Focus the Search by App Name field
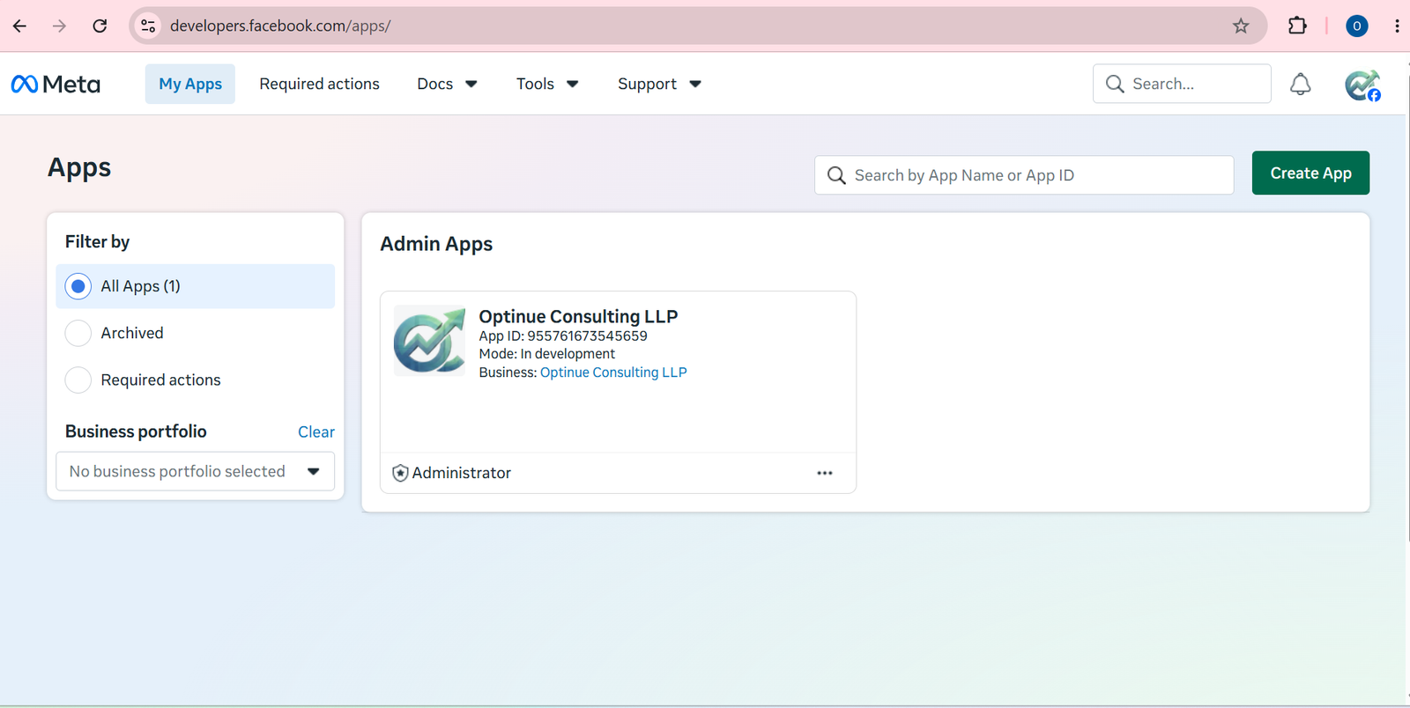This screenshot has height=708, width=1410. point(1024,175)
